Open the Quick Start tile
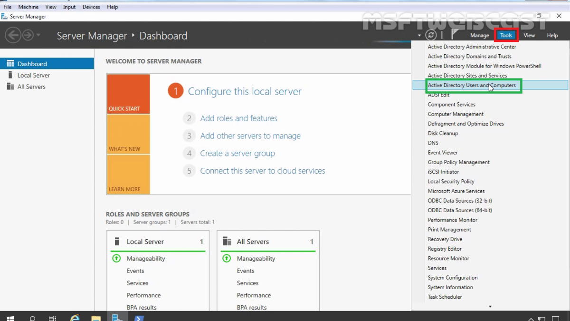 coord(128,94)
